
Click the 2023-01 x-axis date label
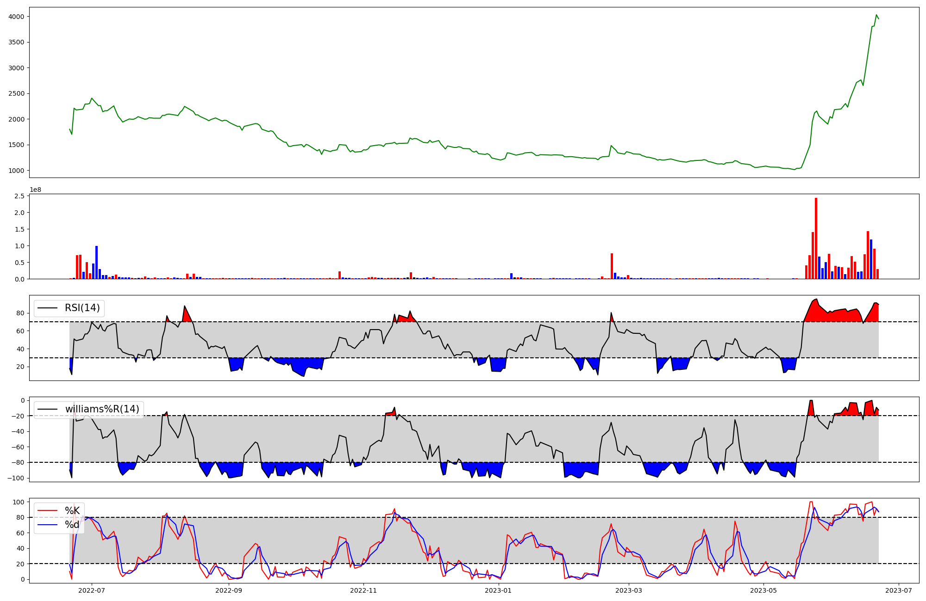point(498,590)
